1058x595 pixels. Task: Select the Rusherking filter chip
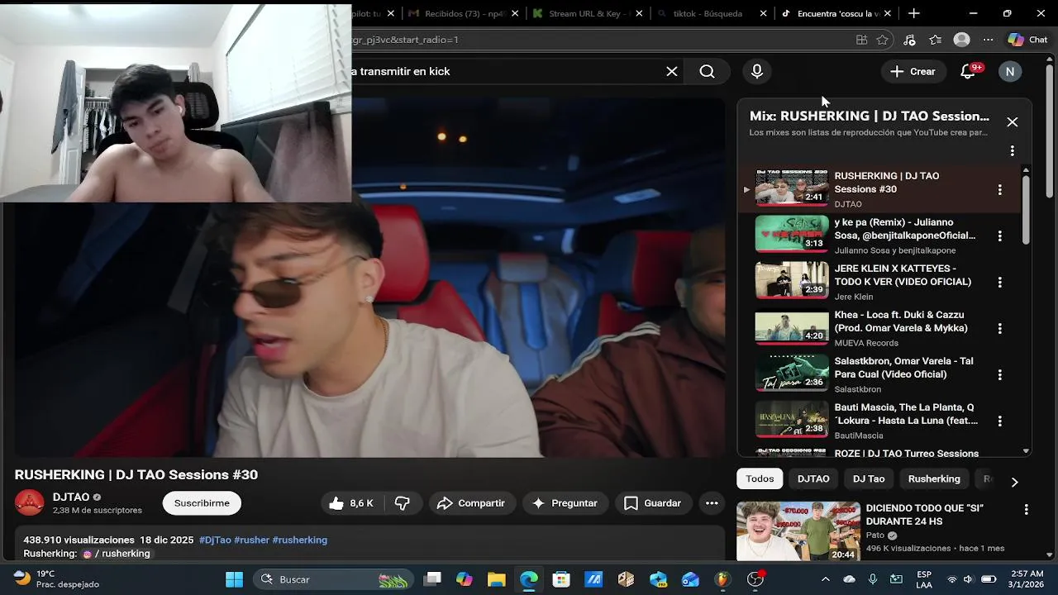934,479
